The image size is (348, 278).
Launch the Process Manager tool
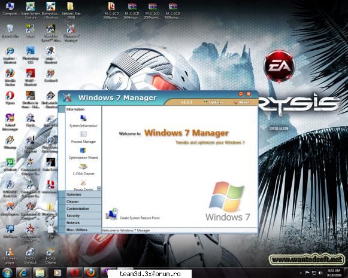(x=83, y=137)
